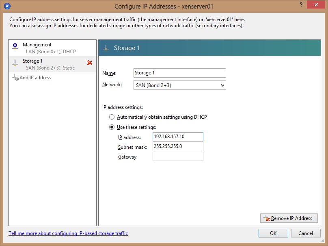Click the help question mark button
Image resolution: width=328 pixels, height=246 pixels.
pyautogui.click(x=301, y=5)
